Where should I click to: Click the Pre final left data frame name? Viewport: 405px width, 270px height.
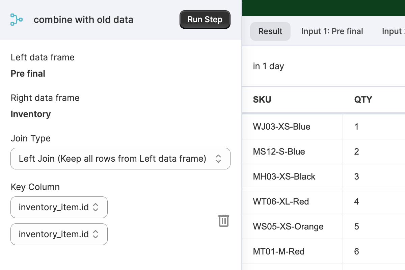coord(28,74)
